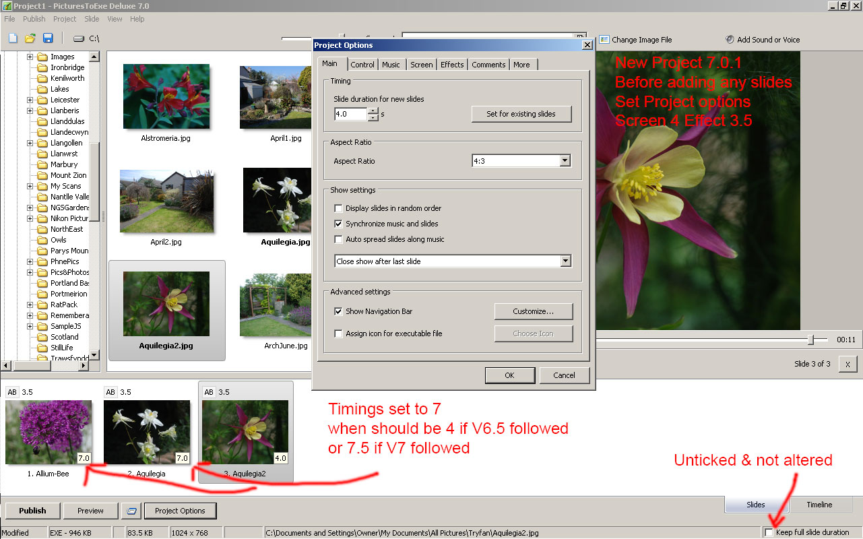Enable Display slides in random order
The height and width of the screenshot is (539, 863).
tap(339, 208)
